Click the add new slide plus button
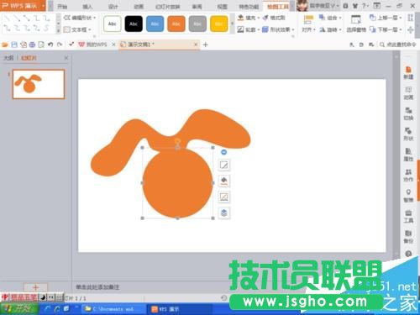Image resolution: width=420 pixels, height=315 pixels. click(35, 287)
